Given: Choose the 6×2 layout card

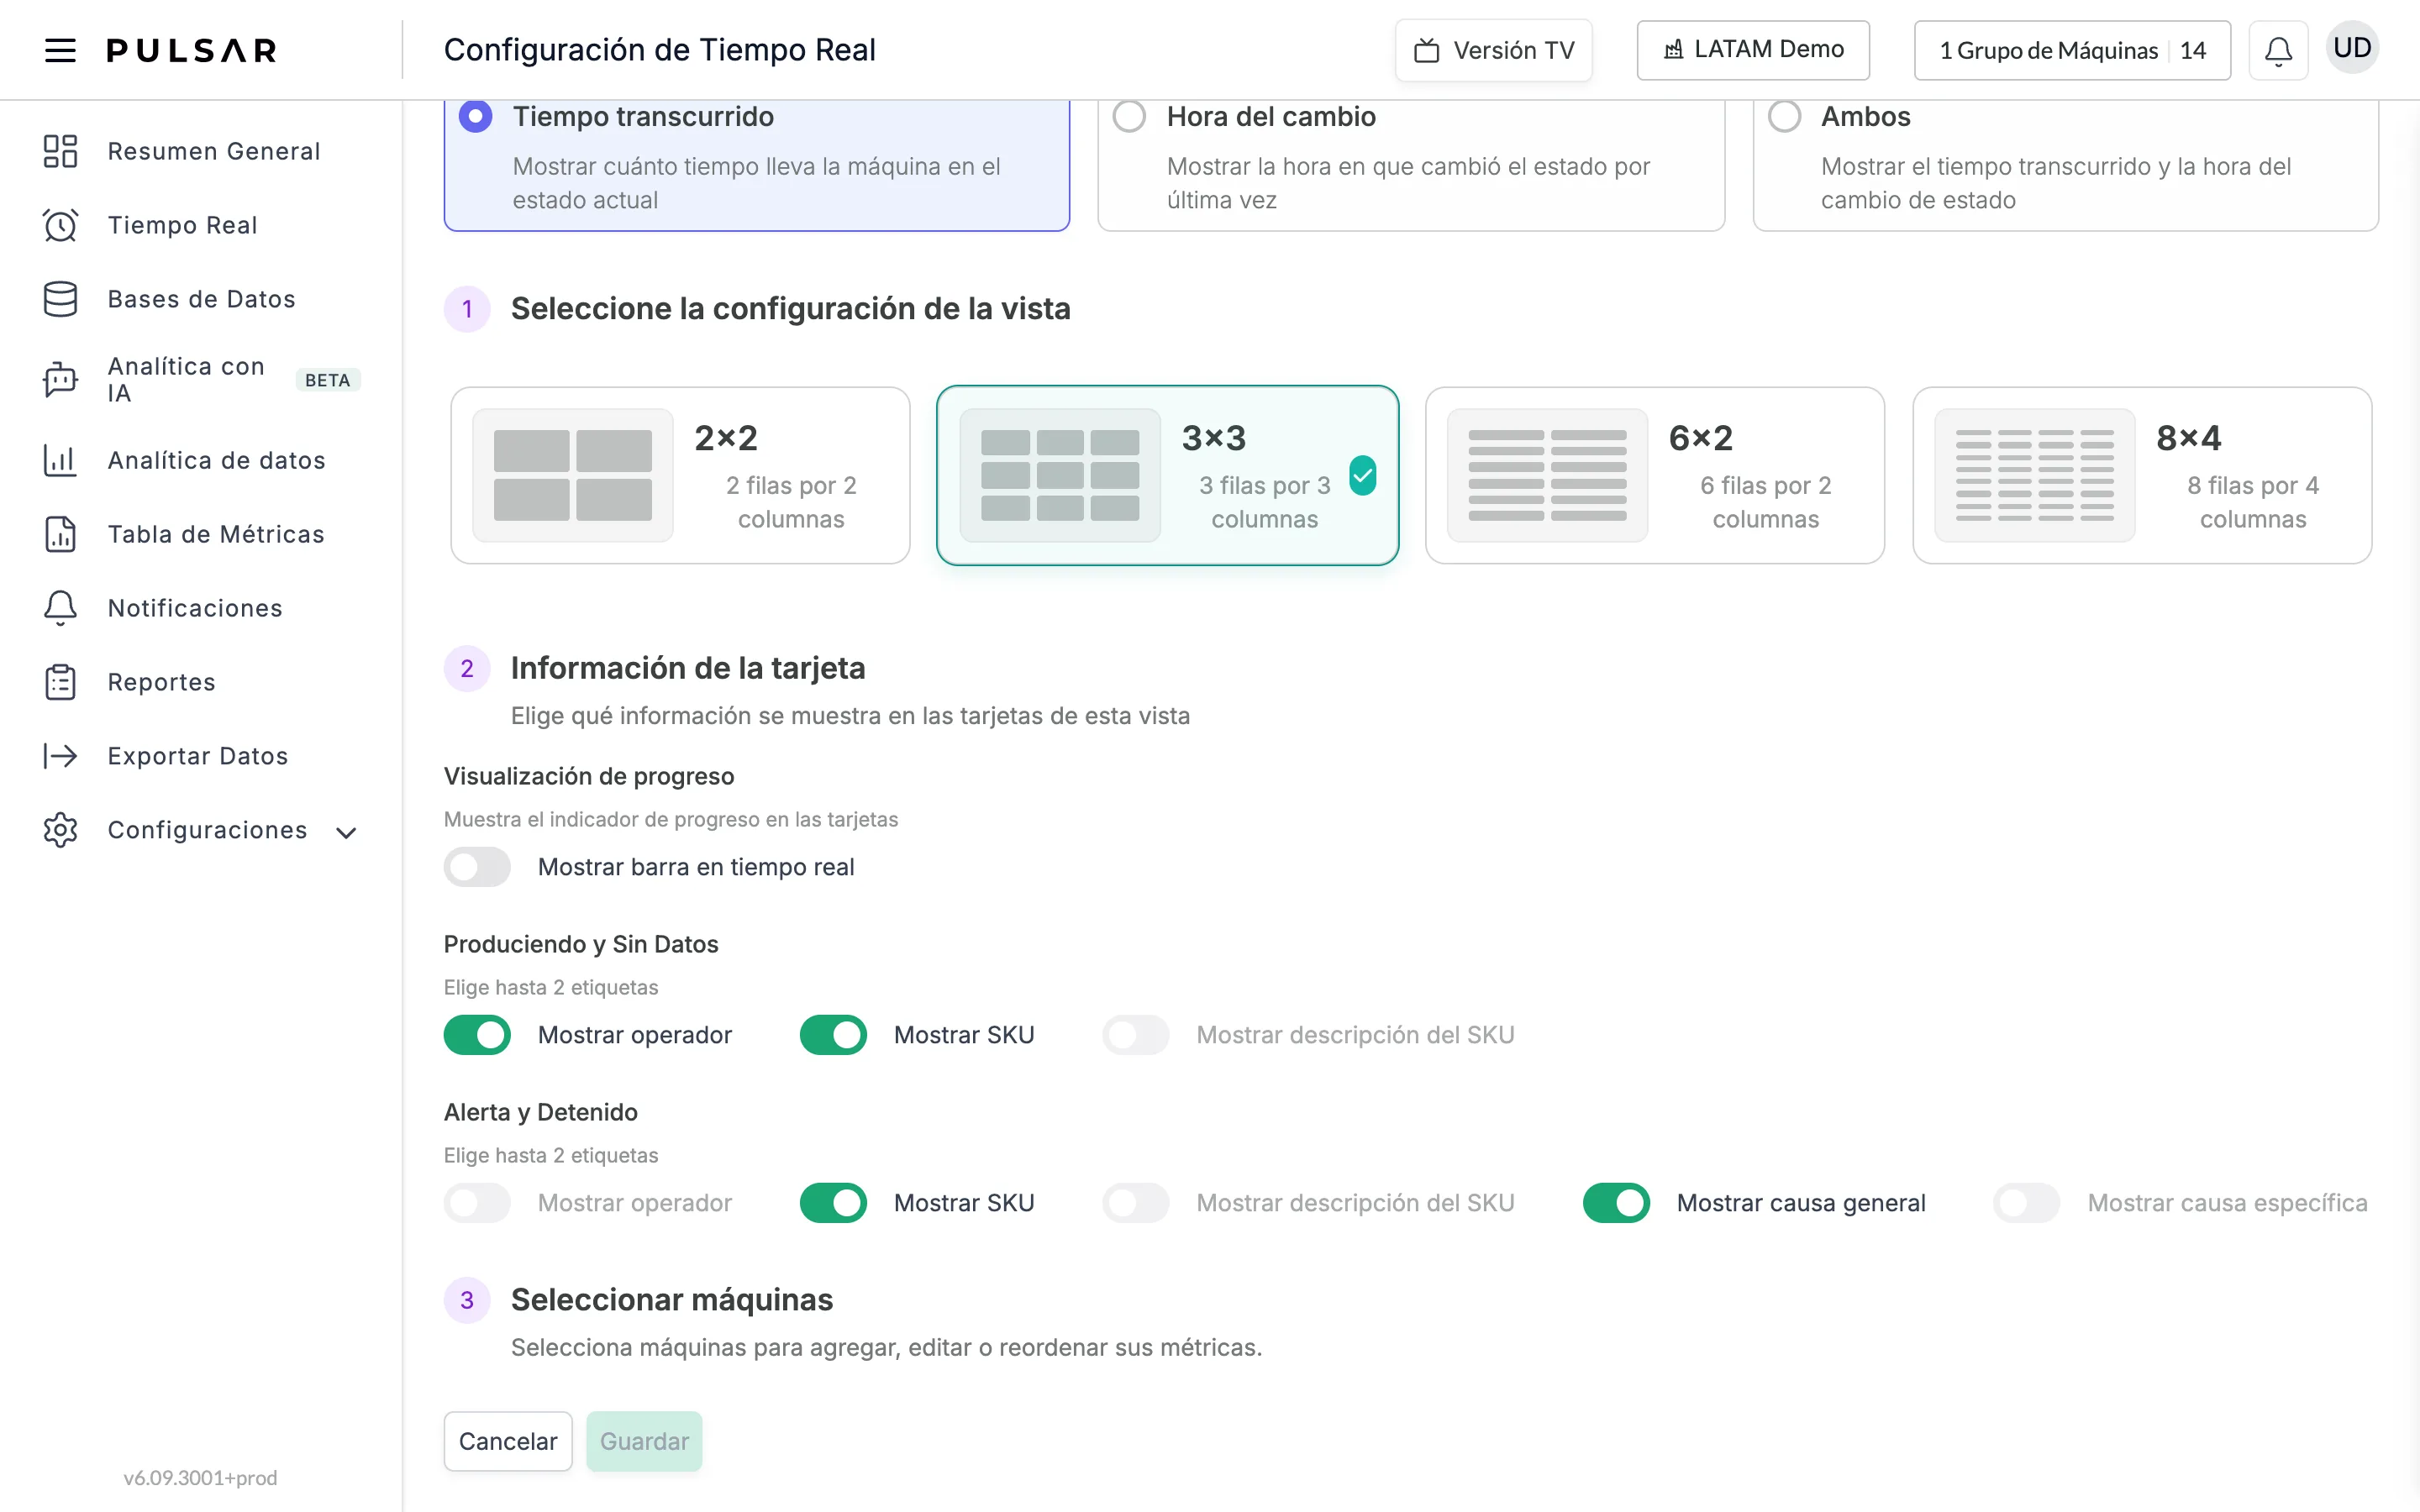Looking at the screenshot, I should coord(1655,475).
